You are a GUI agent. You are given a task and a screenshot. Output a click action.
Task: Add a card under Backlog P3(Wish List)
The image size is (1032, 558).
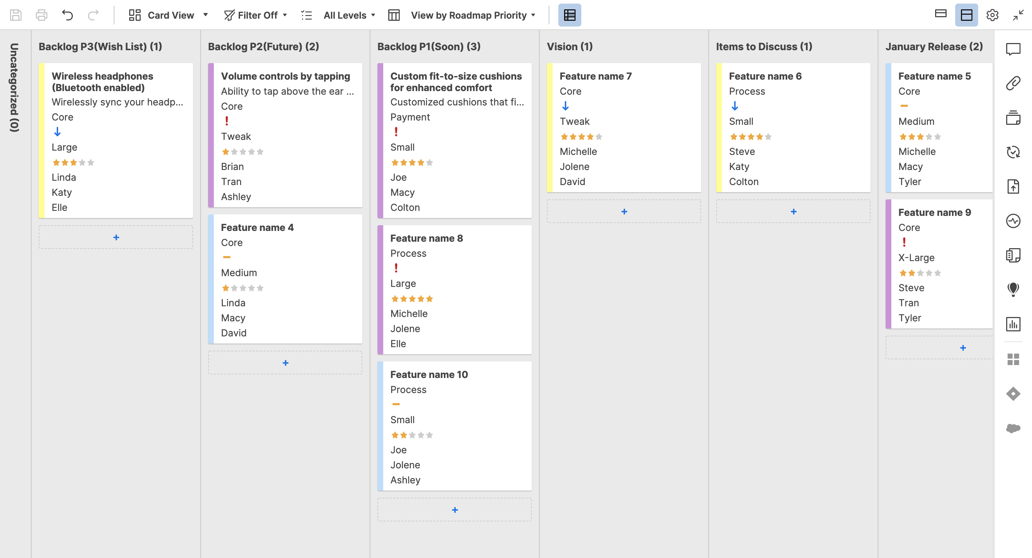116,237
